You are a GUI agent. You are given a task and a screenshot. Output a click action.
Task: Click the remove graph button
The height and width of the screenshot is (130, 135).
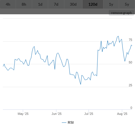pos(121,13)
